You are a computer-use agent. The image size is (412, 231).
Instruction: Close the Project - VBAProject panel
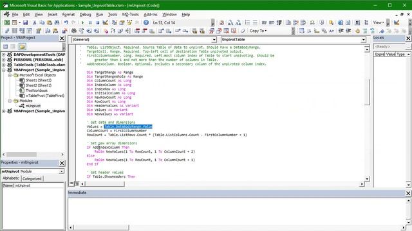[62, 38]
